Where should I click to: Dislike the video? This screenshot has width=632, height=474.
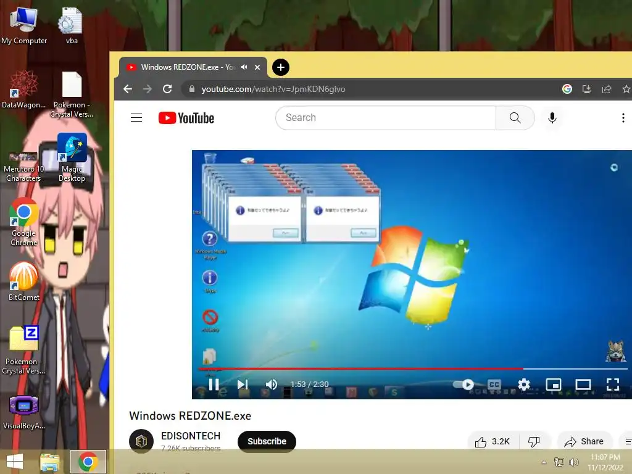click(x=534, y=442)
